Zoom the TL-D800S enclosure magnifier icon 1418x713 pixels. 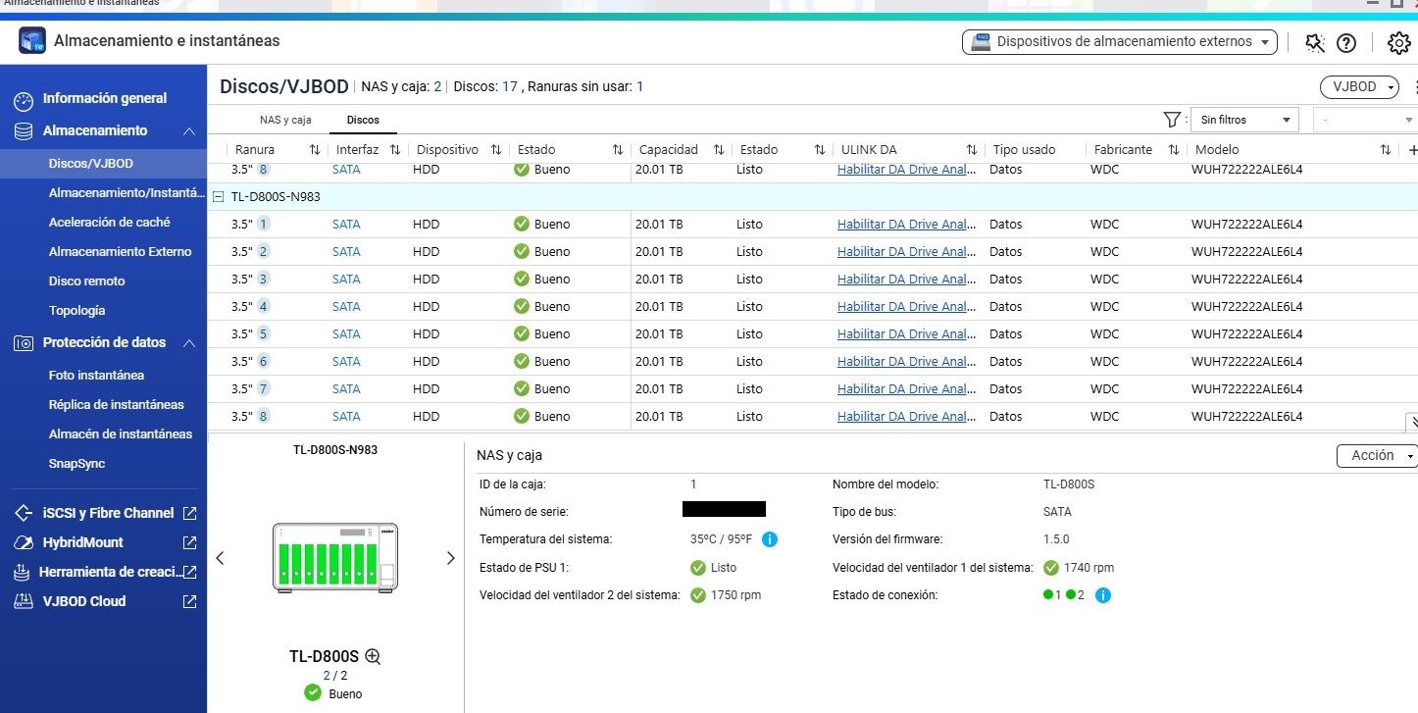(x=373, y=657)
